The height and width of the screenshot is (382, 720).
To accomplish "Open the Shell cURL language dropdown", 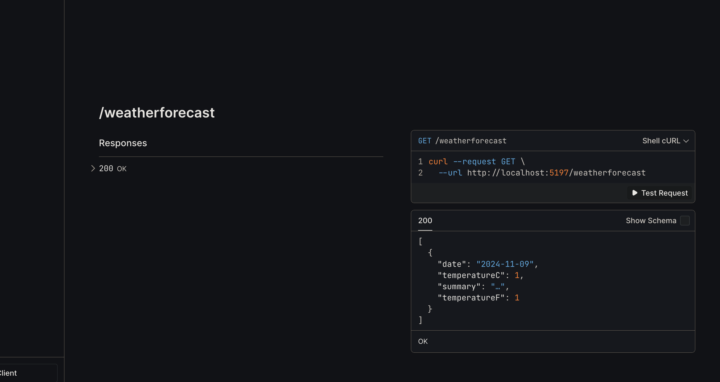I will (665, 141).
